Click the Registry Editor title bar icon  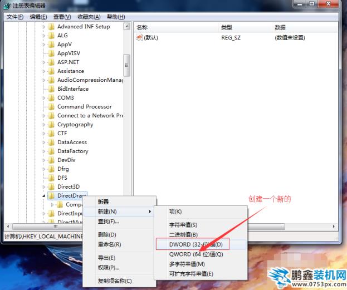[7, 6]
